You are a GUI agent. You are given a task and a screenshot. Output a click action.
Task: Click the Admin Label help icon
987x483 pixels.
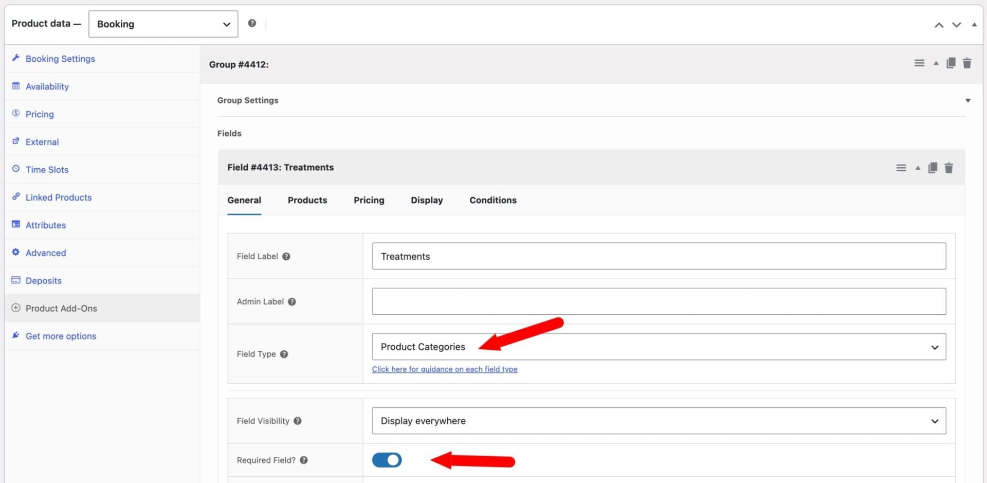click(292, 302)
